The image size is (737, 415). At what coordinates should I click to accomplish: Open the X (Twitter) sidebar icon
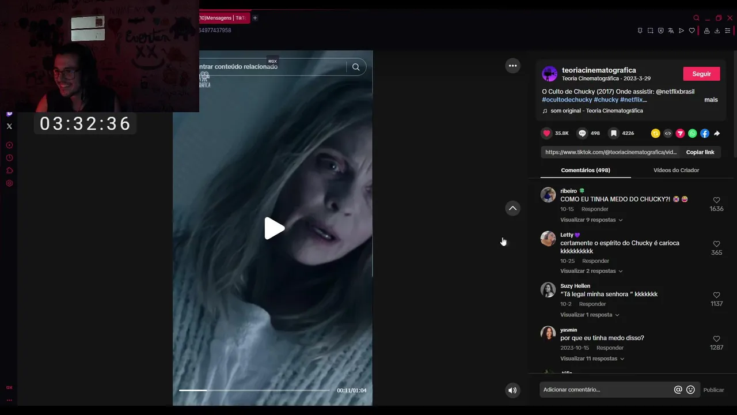click(x=9, y=126)
